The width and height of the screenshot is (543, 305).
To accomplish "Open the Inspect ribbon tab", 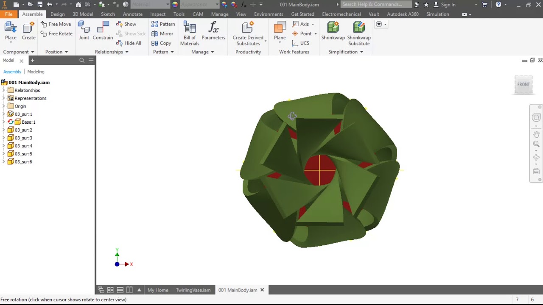I will pyautogui.click(x=158, y=14).
